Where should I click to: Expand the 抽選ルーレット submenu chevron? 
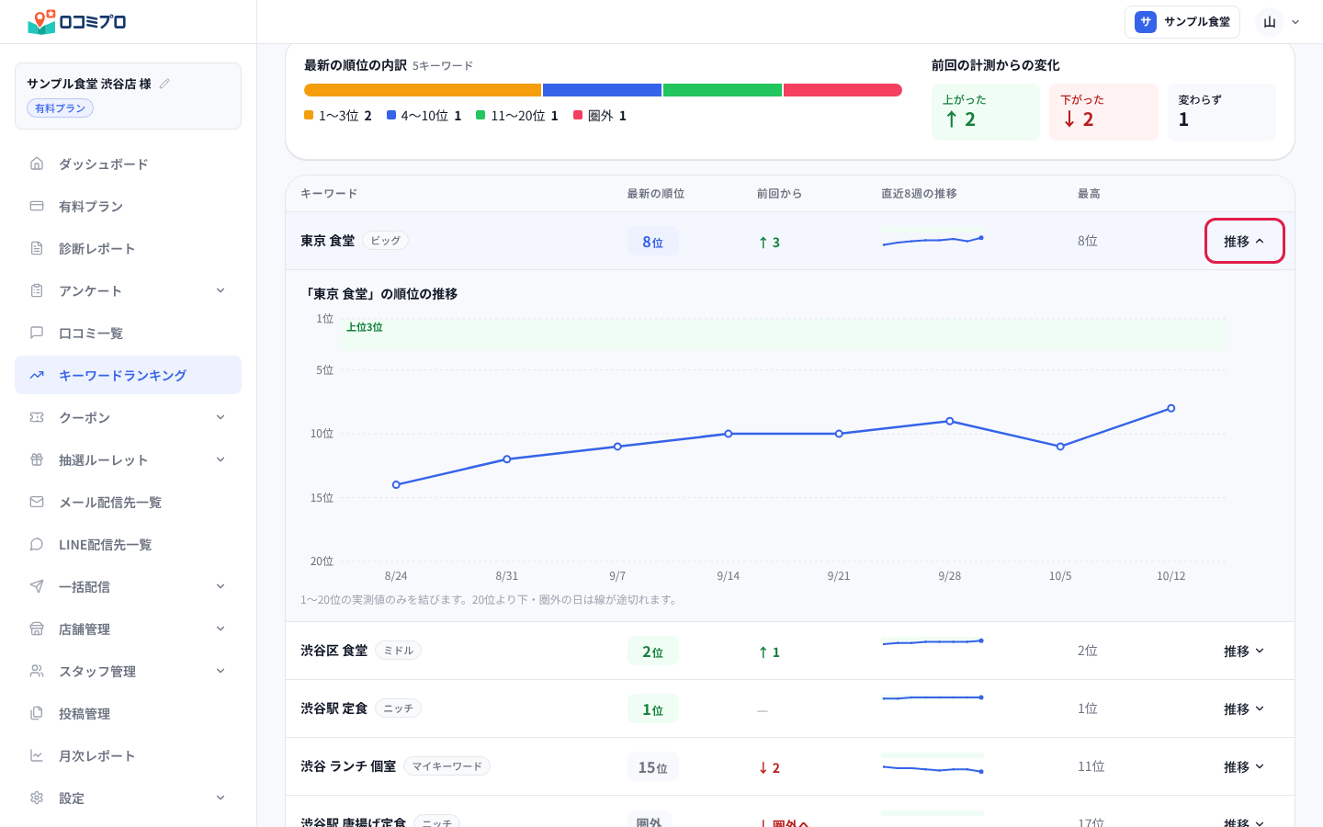coord(220,459)
